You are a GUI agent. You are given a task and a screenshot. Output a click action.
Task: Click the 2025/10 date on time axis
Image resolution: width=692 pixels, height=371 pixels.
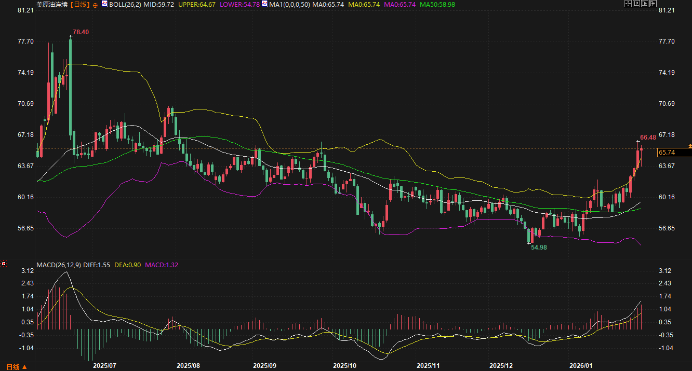[343, 365]
